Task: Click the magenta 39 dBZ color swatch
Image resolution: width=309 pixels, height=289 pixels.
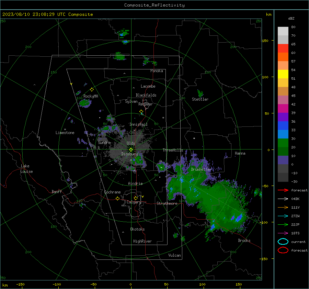Action: [283, 108]
